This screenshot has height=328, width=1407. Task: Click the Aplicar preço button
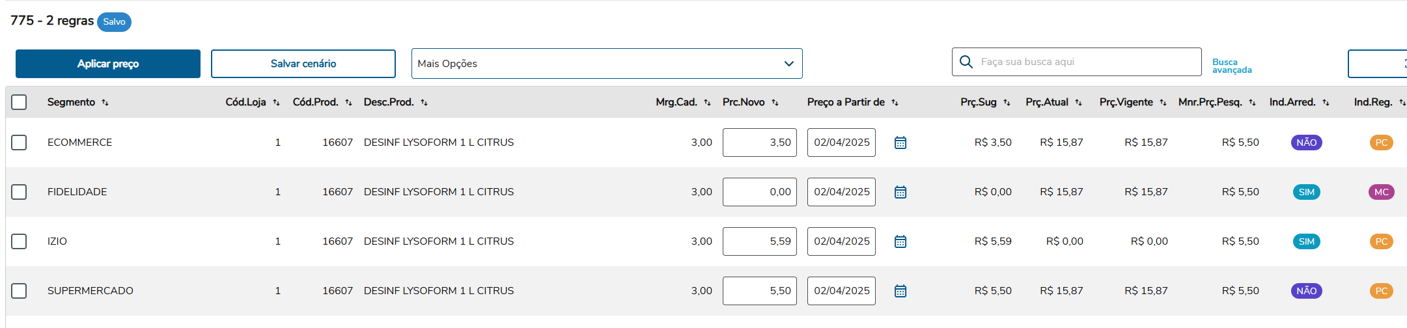[x=108, y=64]
